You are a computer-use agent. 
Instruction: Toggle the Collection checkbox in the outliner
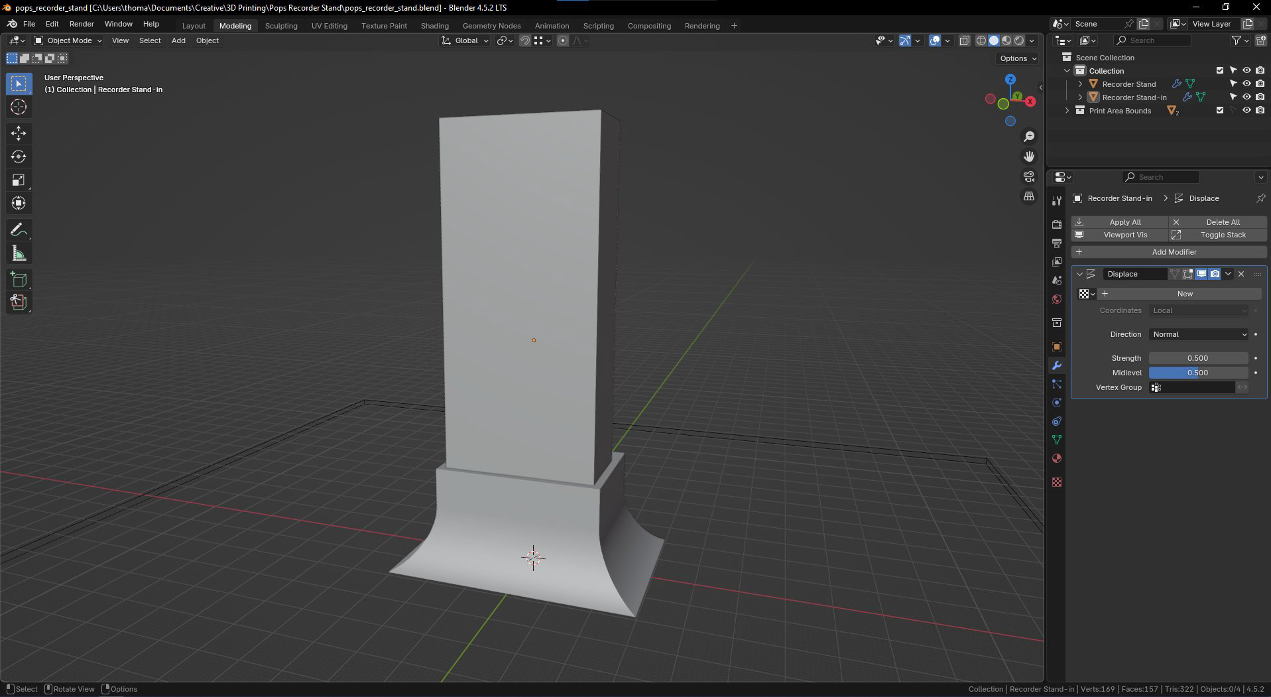point(1219,70)
